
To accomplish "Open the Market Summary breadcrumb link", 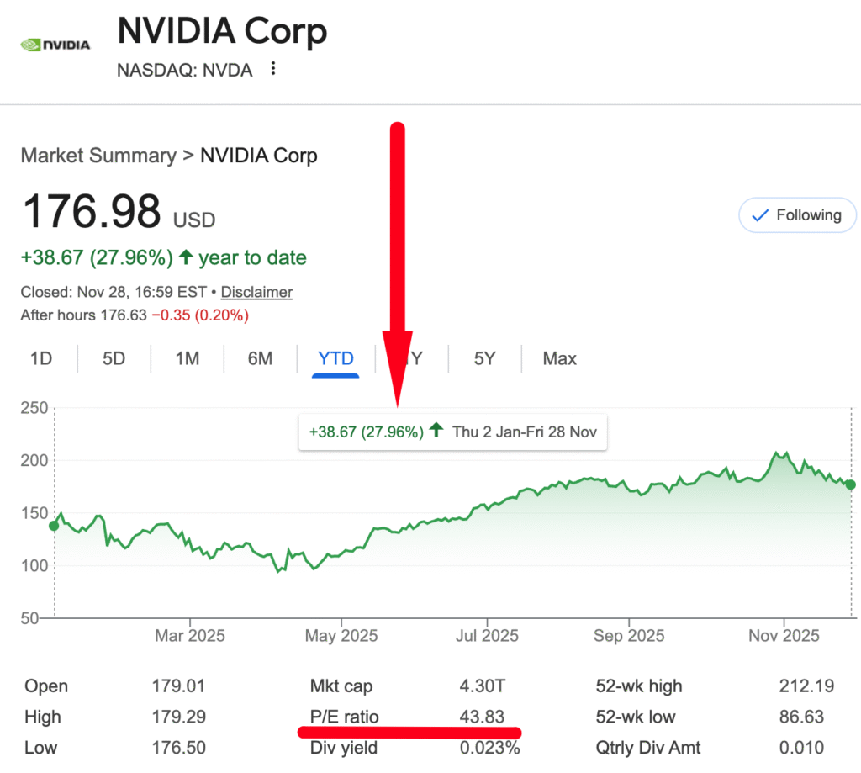I will [98, 156].
